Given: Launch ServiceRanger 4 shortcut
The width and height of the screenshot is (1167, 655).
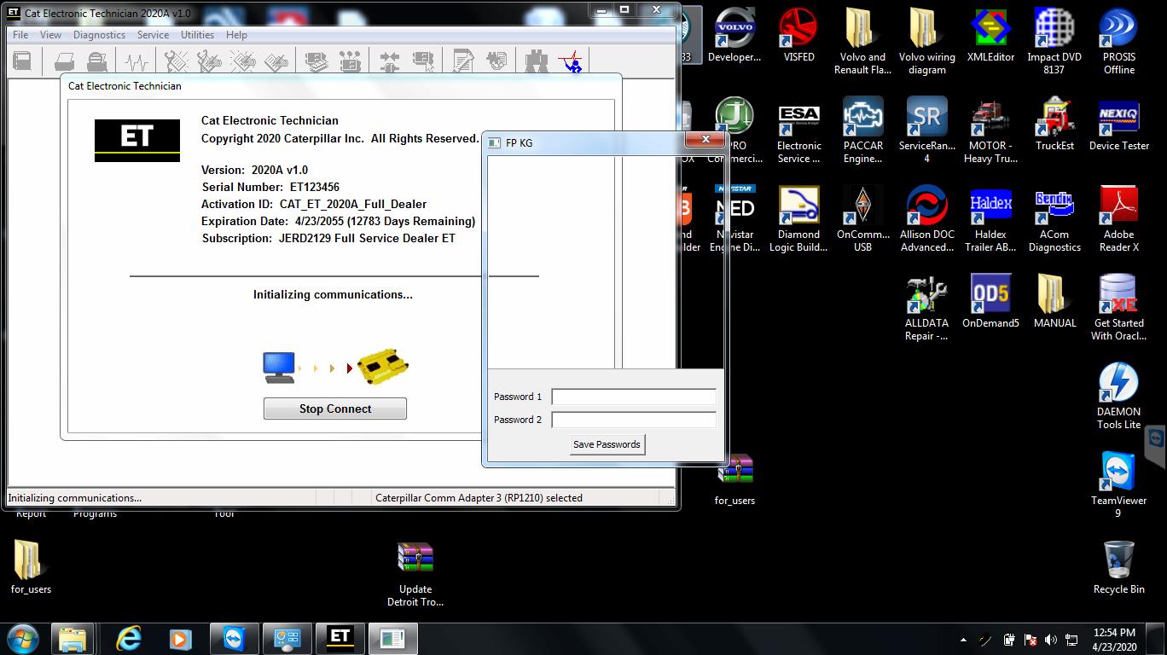Looking at the screenshot, I should click(927, 130).
